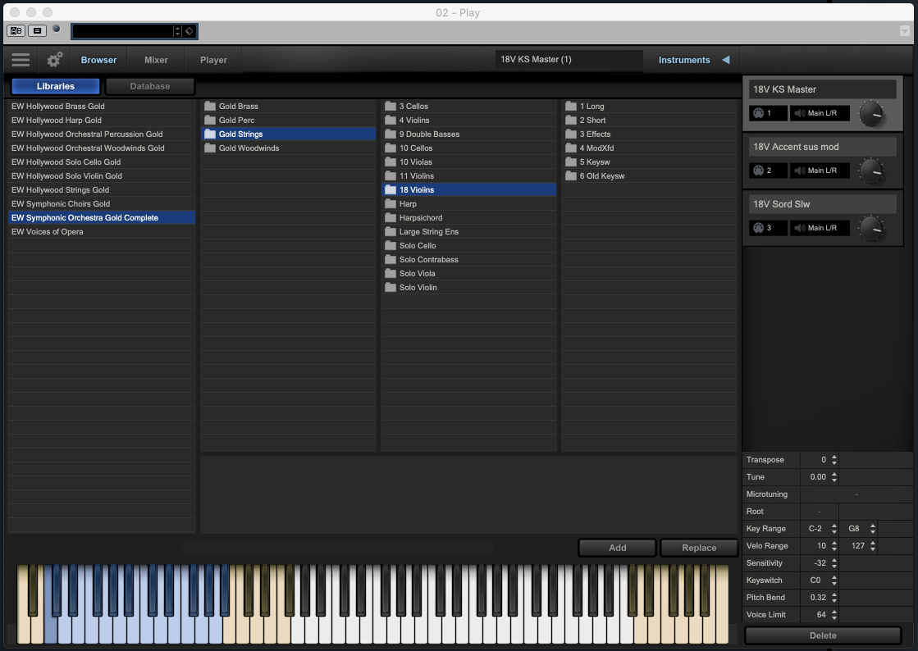
Task: Open Main L/R output menu for 18V KS Master
Action: (x=820, y=113)
